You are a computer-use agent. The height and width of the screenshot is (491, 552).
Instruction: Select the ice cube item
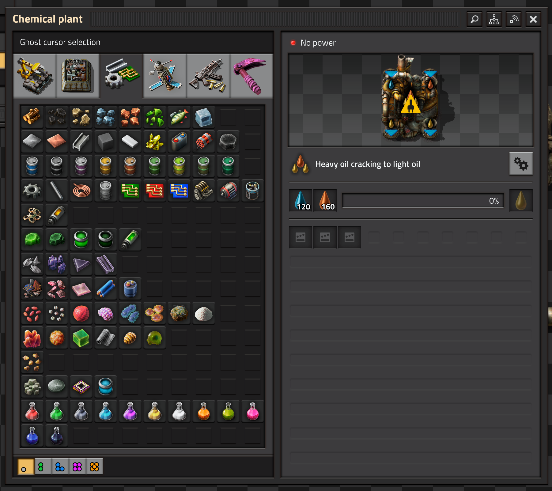pos(204,117)
